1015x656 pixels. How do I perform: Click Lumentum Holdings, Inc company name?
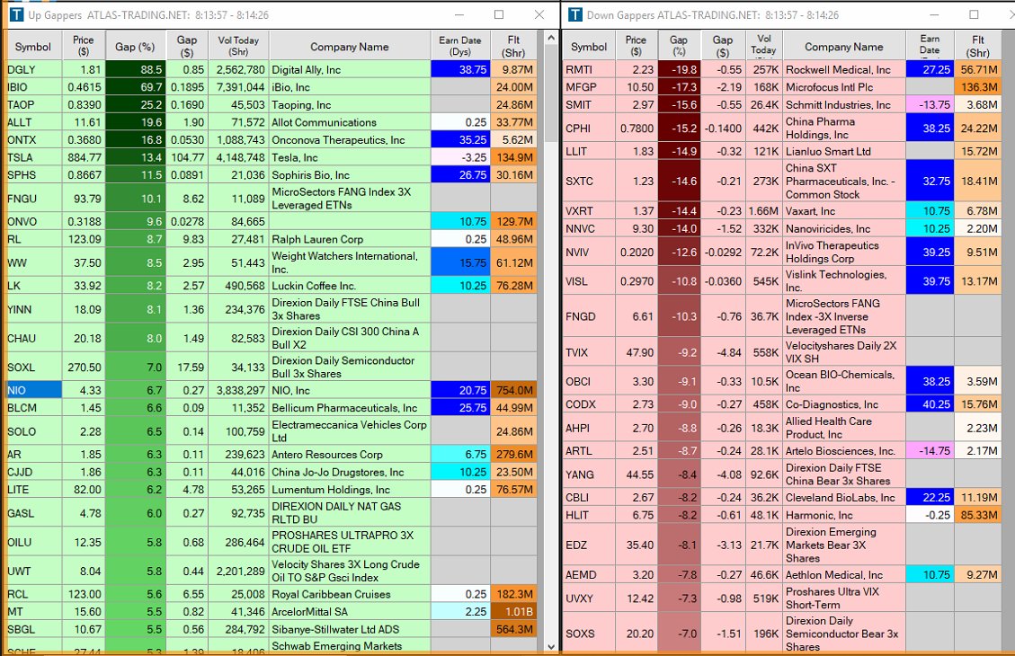331,490
